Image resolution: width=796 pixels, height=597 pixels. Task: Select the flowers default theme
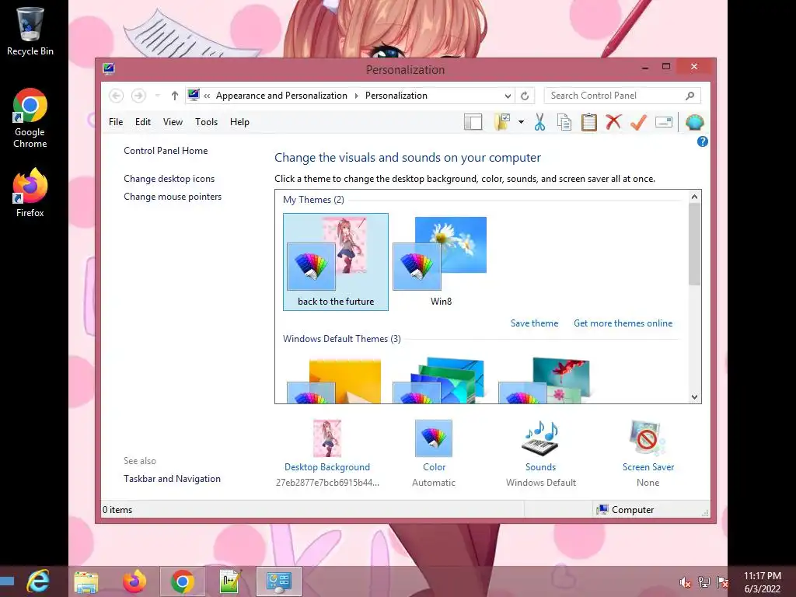pyautogui.click(x=545, y=381)
